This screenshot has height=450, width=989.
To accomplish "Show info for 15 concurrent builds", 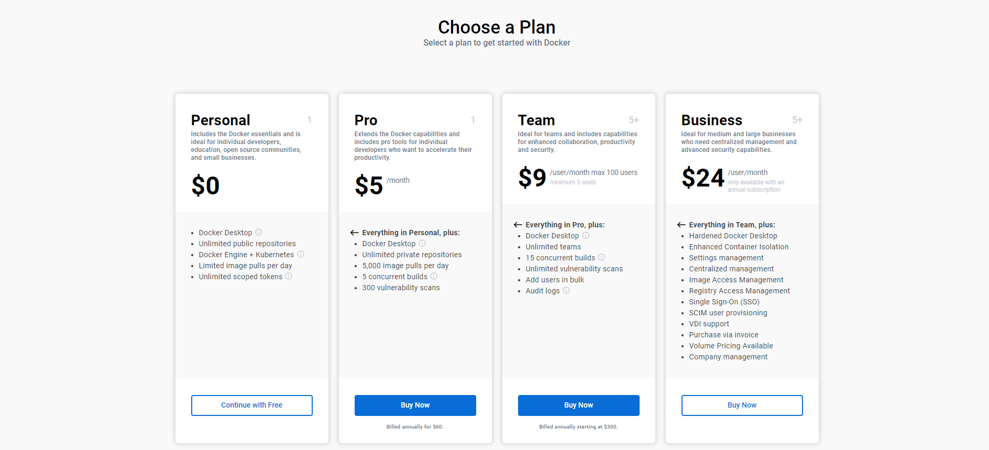I will pos(601,257).
